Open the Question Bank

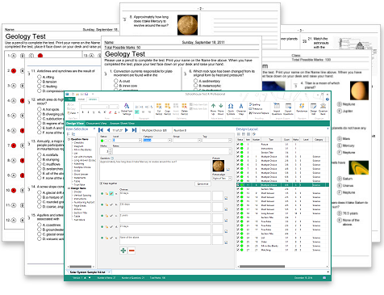point(323,109)
